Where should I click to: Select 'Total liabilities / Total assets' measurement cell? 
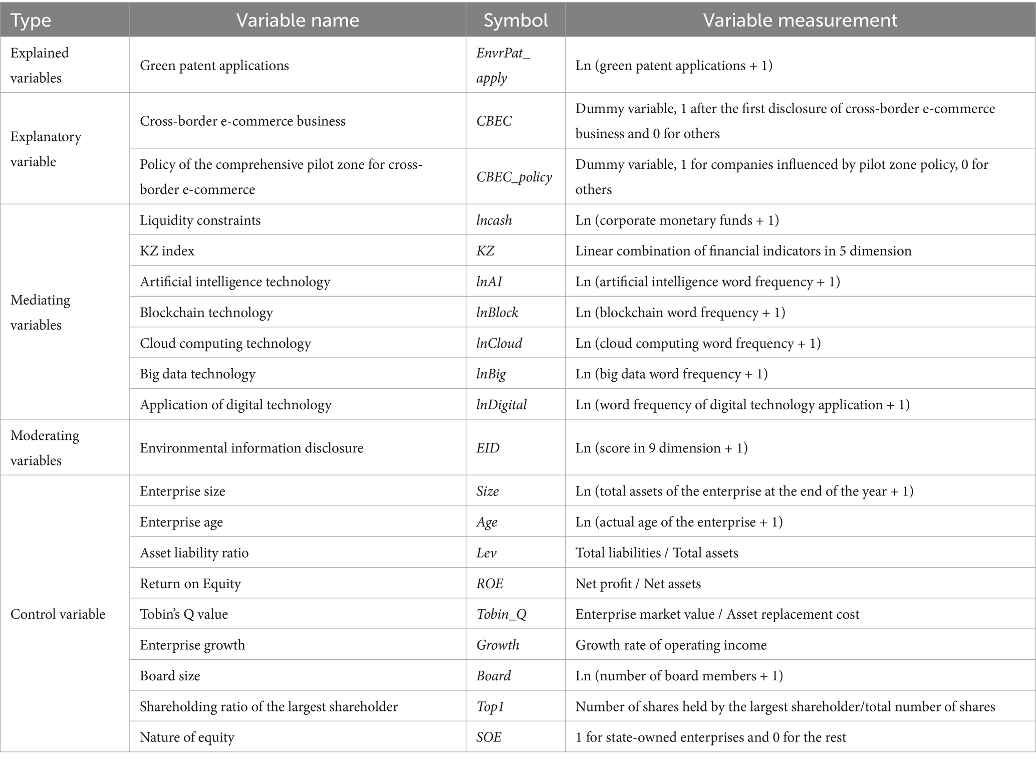[x=657, y=553]
